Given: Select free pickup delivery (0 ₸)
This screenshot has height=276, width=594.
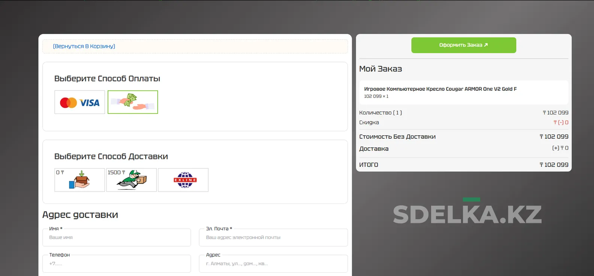Looking at the screenshot, I should [79, 180].
